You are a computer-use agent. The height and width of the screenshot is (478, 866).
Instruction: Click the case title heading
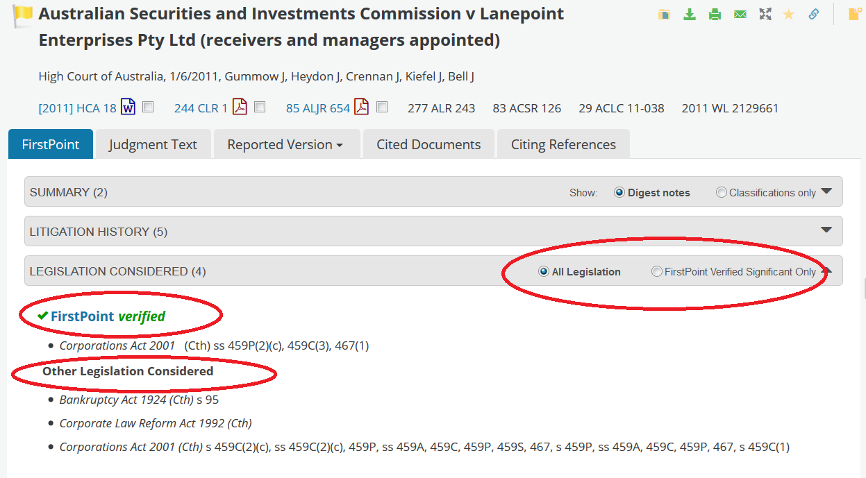(301, 27)
